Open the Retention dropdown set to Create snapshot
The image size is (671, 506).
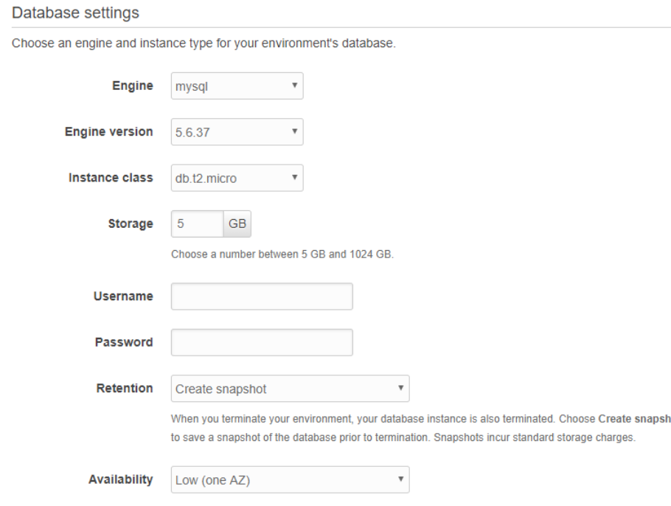290,388
